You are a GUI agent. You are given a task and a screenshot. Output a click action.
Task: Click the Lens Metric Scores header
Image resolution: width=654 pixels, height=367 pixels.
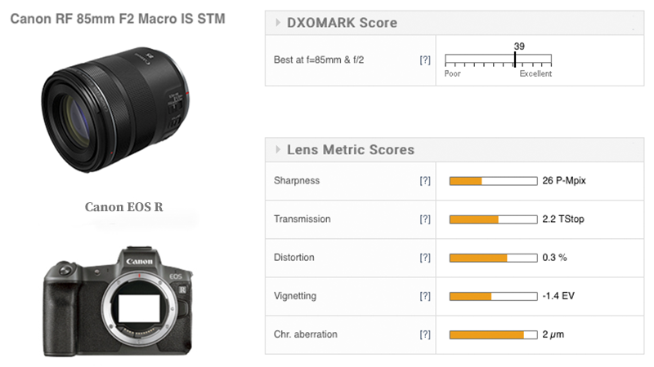click(x=351, y=150)
